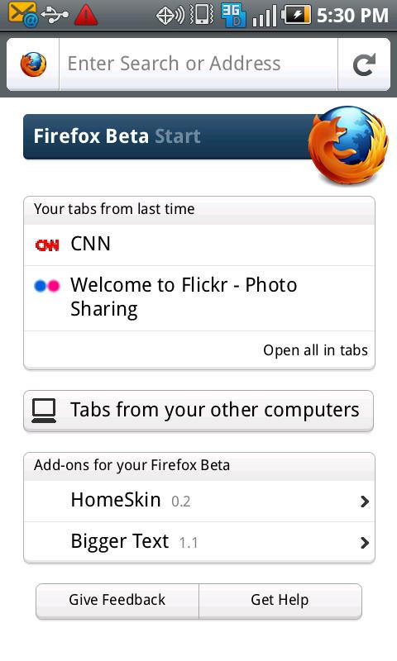Click the Open all in tabs link
This screenshot has height=661, width=397.
(315, 350)
